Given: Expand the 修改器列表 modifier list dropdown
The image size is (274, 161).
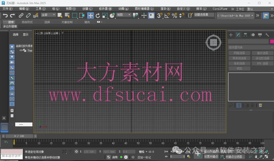Looking at the screenshot, I should (251, 47).
